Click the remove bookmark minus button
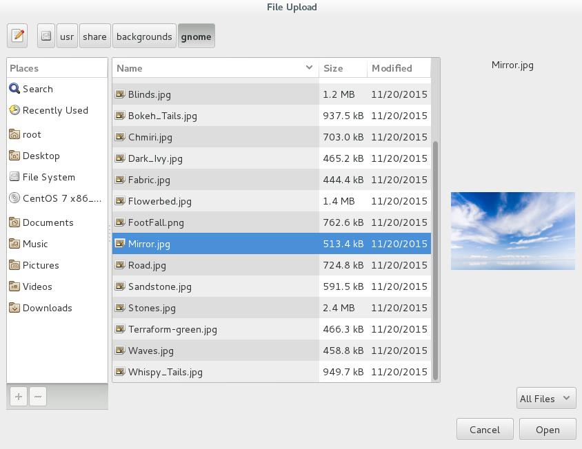582x449 pixels. (x=38, y=397)
